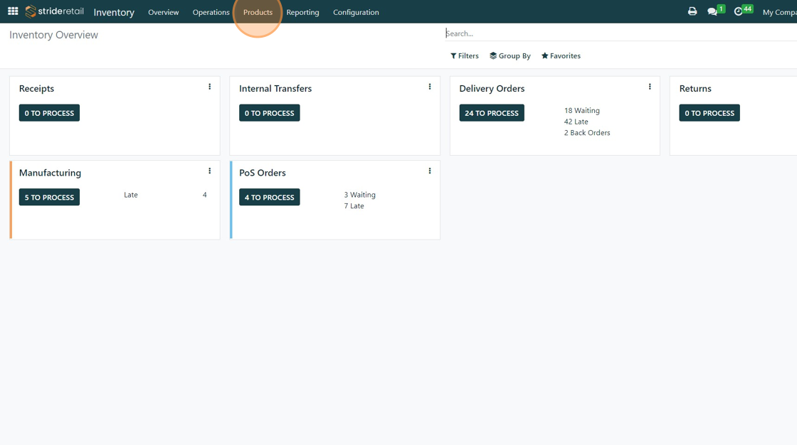Open the My Company switcher
The width and height of the screenshot is (797, 445).
779,12
